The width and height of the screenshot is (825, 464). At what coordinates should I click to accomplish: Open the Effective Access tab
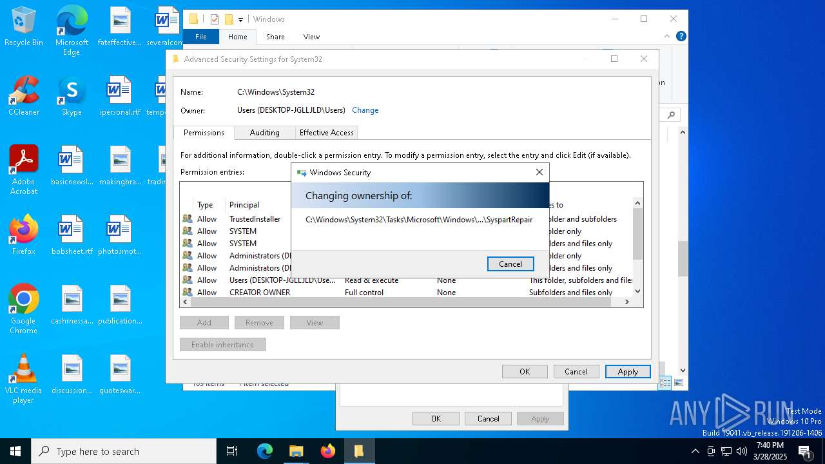click(327, 132)
